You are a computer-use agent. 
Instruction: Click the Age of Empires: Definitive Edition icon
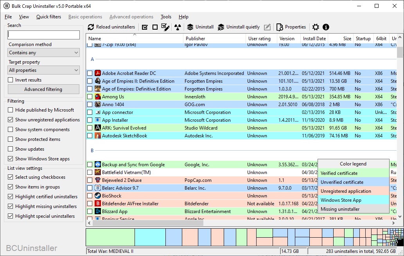(98, 89)
